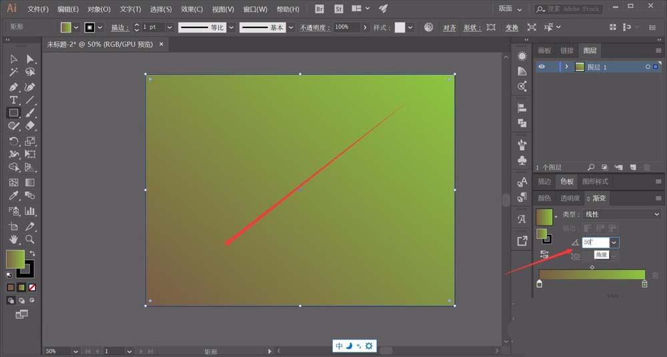The width and height of the screenshot is (667, 357).
Task: Select the Magic Wand tool
Action: pyautogui.click(x=13, y=72)
